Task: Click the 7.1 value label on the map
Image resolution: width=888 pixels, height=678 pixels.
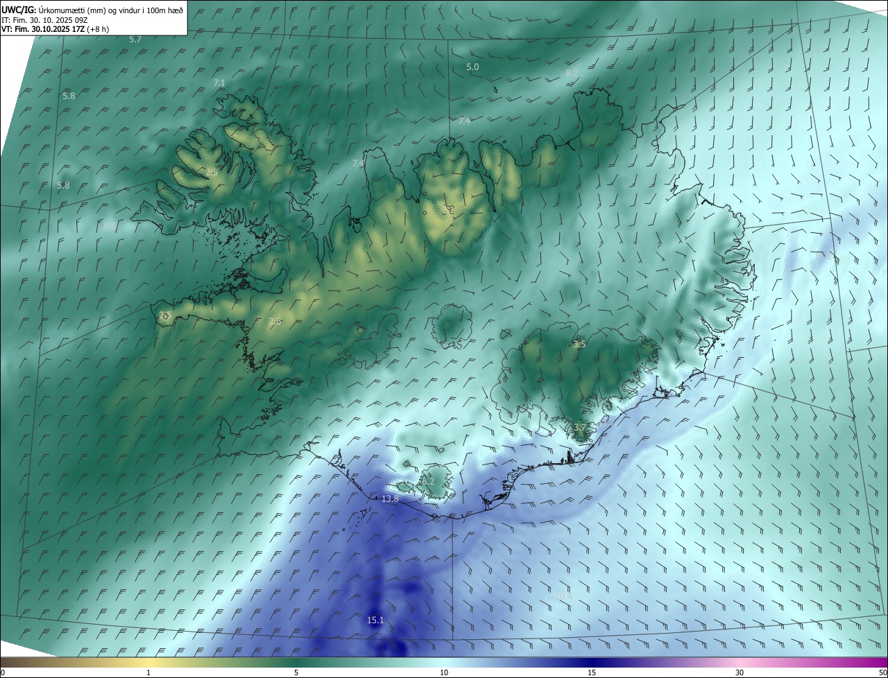Action: (x=219, y=82)
